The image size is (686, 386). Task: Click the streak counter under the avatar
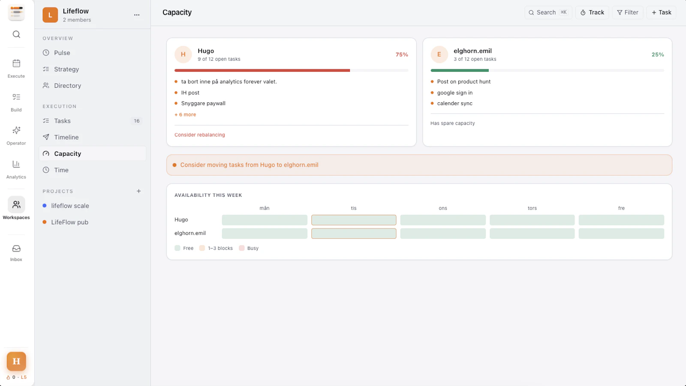click(16, 377)
